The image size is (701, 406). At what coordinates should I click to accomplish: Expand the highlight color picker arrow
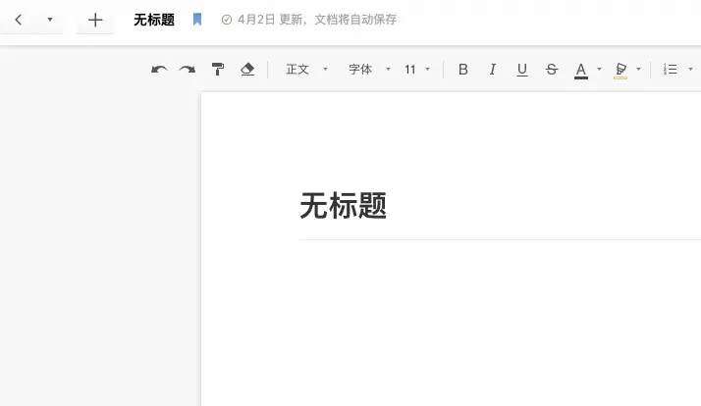tap(639, 70)
